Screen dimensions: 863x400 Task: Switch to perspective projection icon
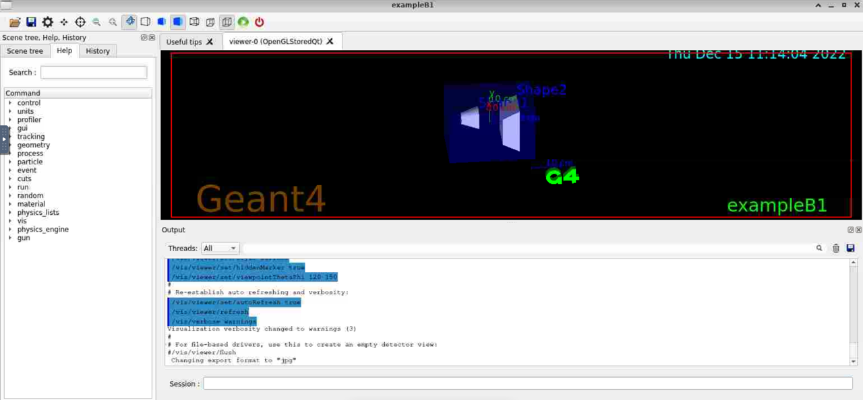point(210,22)
